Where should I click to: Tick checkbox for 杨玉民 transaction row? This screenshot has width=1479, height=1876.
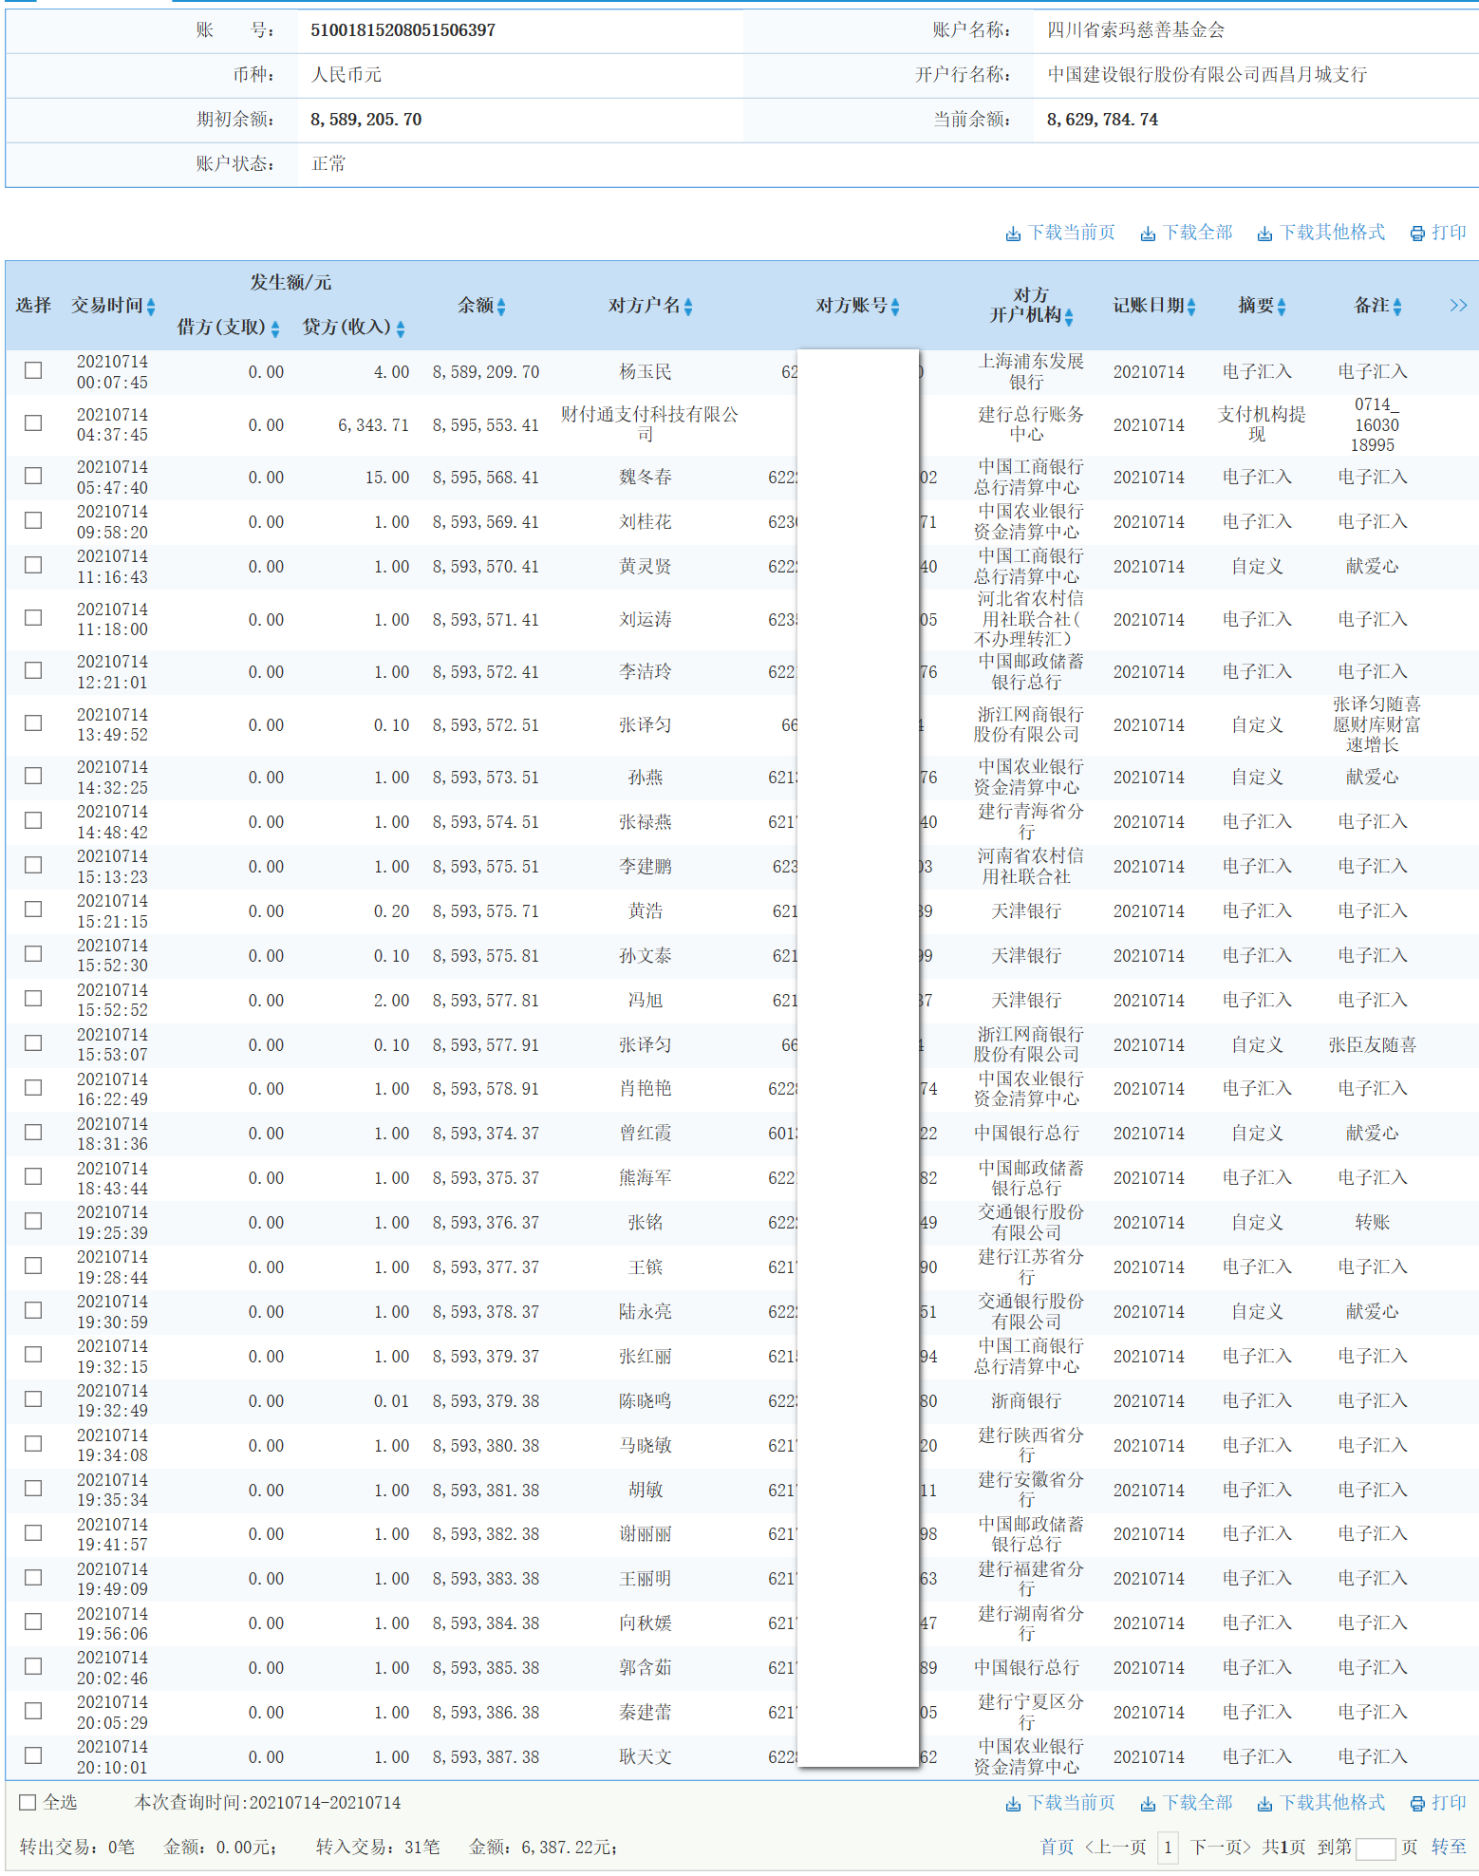[33, 370]
